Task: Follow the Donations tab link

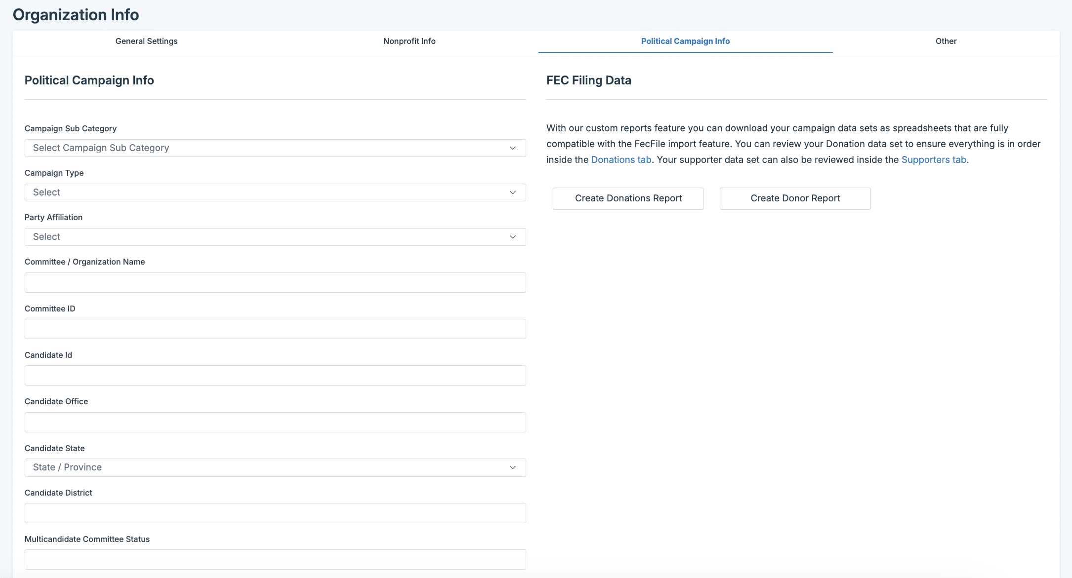Action: (x=621, y=160)
